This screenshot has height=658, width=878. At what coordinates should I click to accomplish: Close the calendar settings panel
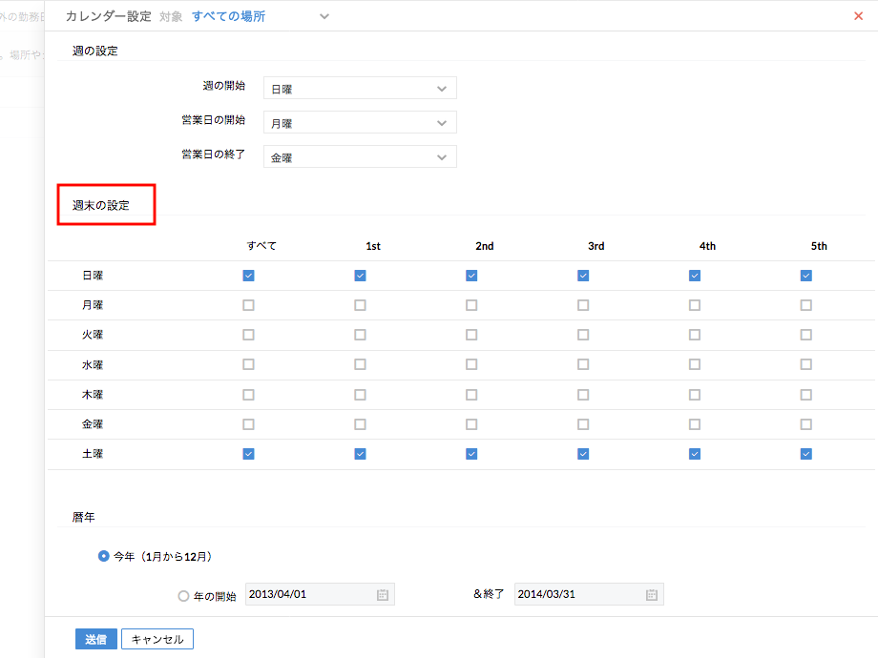pos(858,16)
